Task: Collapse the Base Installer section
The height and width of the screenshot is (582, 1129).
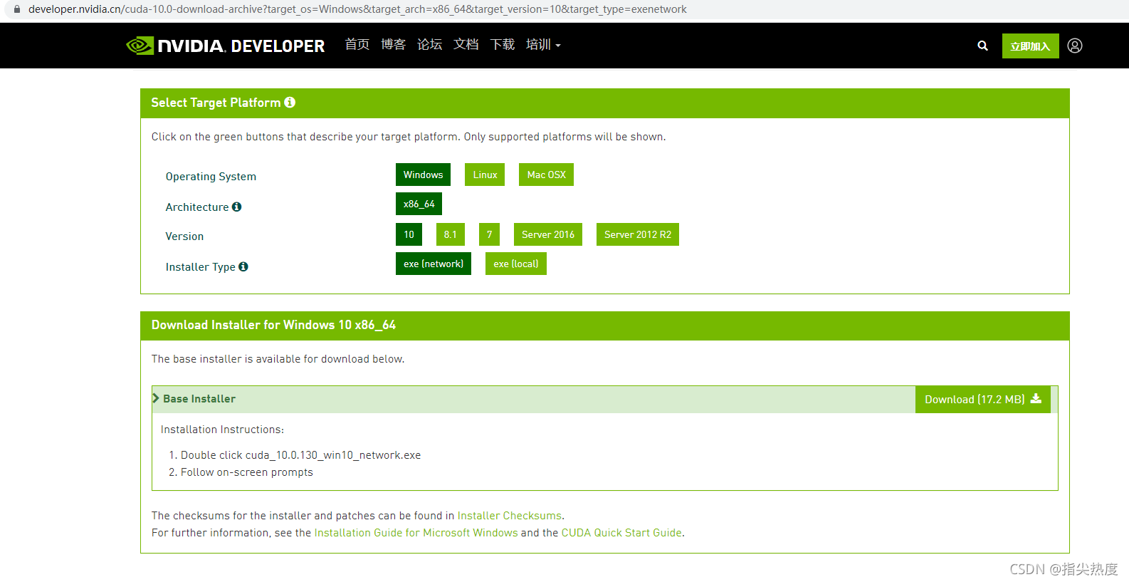Action: pos(194,399)
